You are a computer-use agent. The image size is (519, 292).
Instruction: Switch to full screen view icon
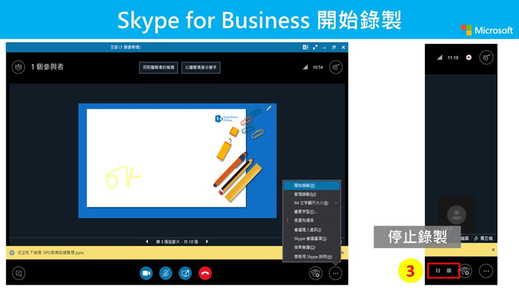tap(315, 47)
